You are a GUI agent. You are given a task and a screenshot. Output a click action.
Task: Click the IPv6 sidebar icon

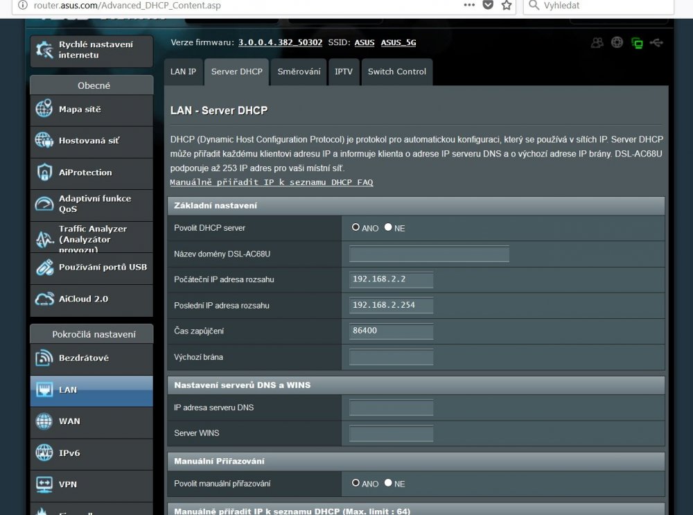tap(44, 453)
